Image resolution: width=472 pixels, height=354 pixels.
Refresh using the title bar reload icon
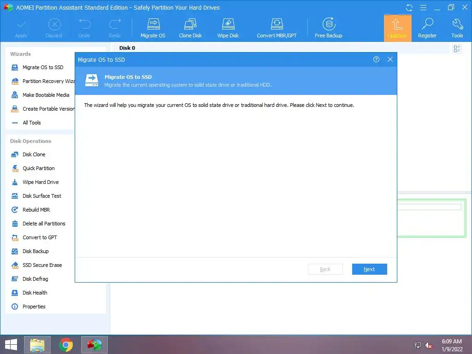pos(409,7)
